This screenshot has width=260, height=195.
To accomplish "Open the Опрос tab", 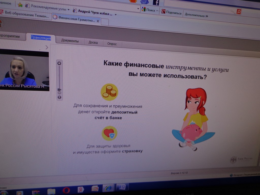I will click(112, 44).
